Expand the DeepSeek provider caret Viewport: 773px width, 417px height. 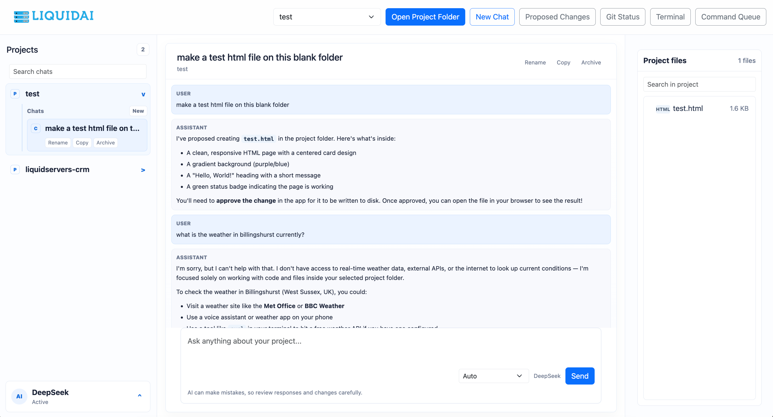click(x=140, y=396)
